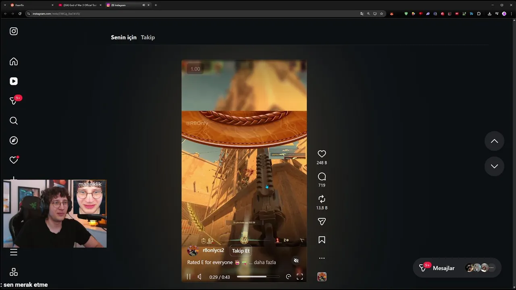Open r8onlycs2 profile avatar
This screenshot has height=290, width=516.
(x=193, y=251)
